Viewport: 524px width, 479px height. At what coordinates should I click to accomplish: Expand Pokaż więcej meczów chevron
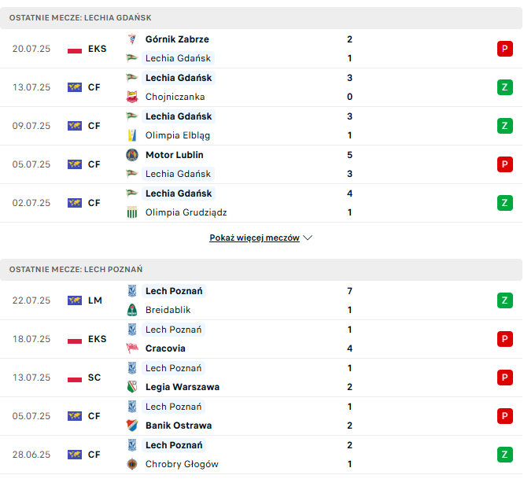pos(308,238)
